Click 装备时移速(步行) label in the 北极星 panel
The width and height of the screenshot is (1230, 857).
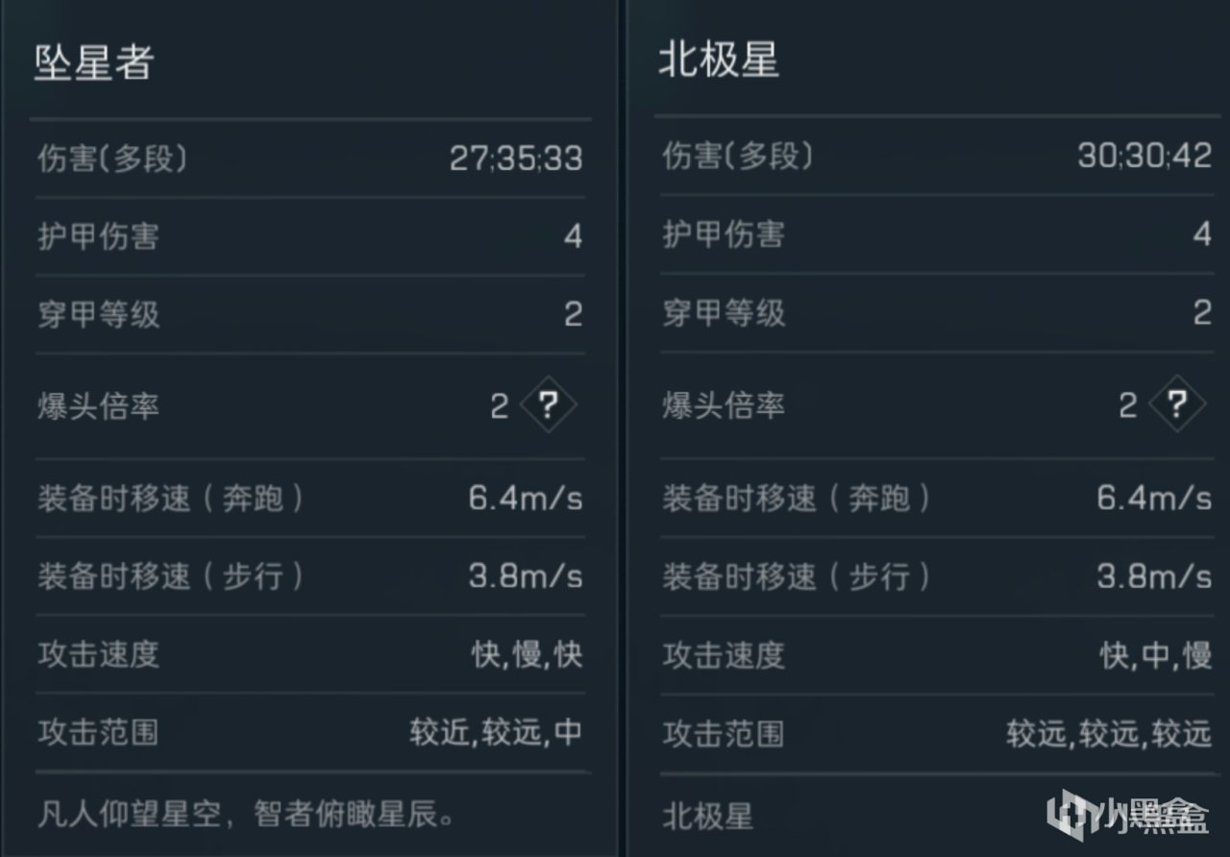pyautogui.click(x=796, y=576)
